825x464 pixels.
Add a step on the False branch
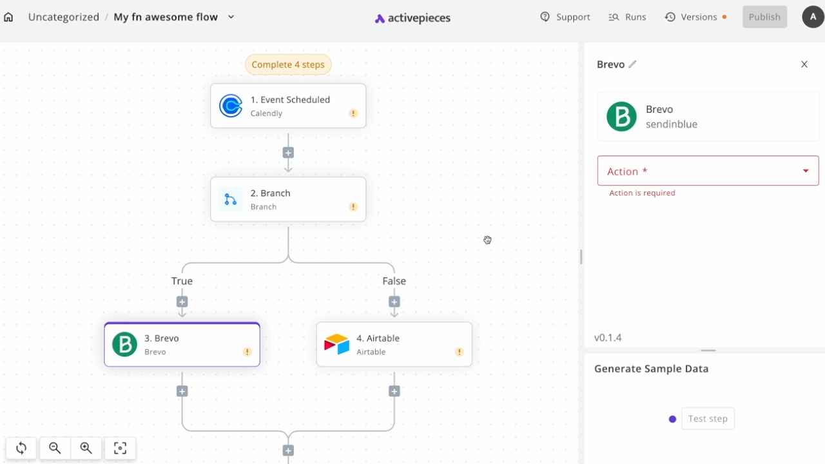pyautogui.click(x=394, y=302)
